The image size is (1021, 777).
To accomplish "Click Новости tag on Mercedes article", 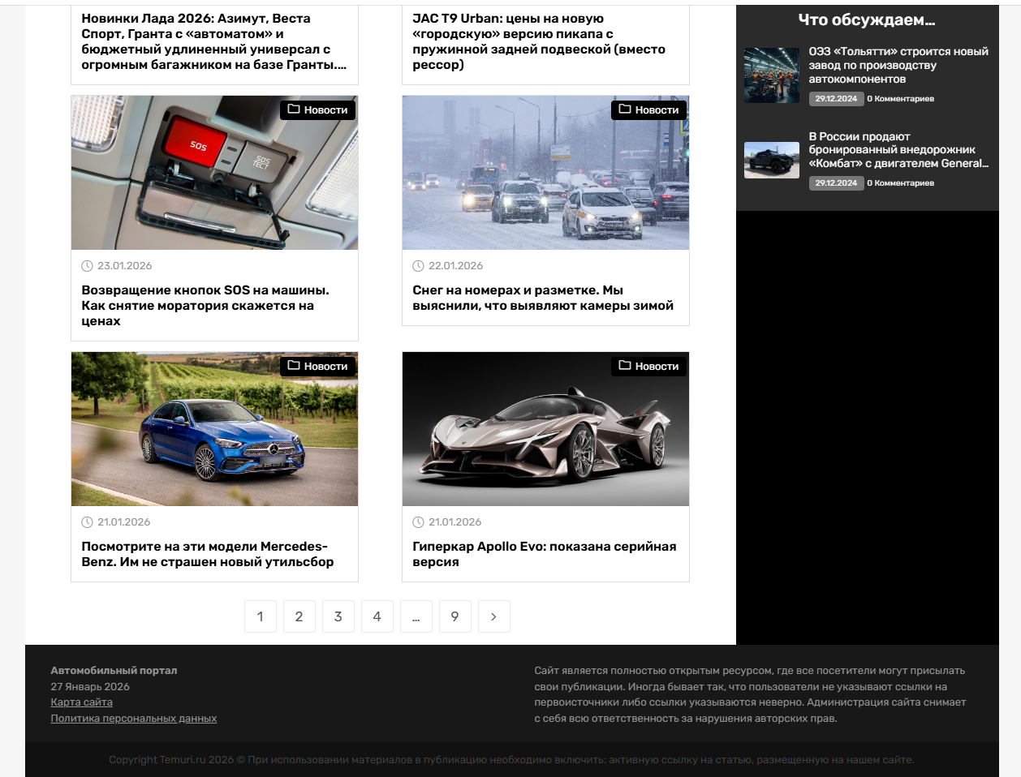I will pos(317,366).
